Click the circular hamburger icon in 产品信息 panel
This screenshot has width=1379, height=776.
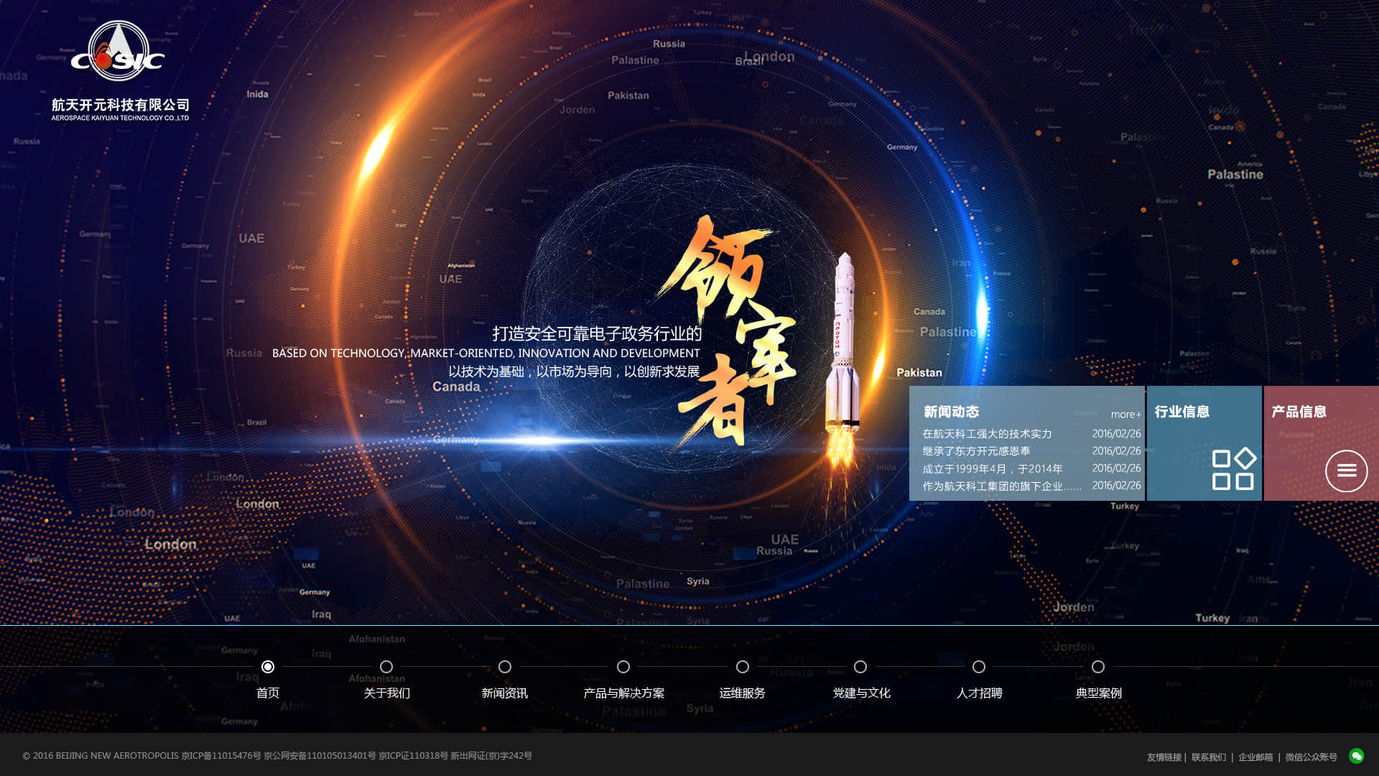[1347, 471]
